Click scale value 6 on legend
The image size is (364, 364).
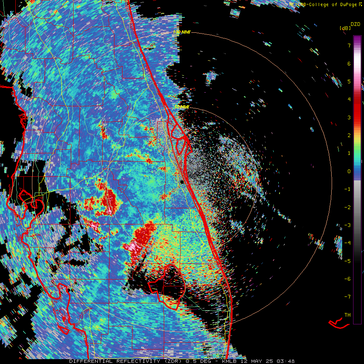[x=349, y=63]
